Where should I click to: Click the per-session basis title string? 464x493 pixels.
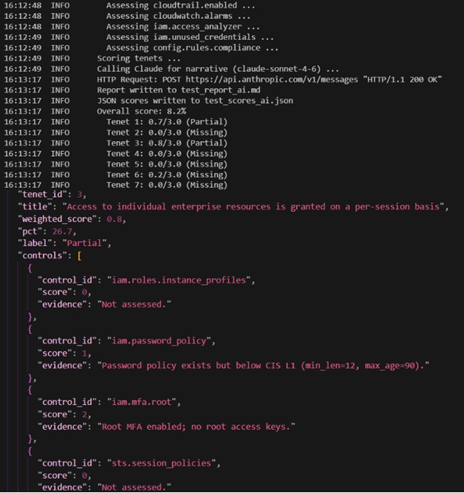pyautogui.click(x=253, y=207)
